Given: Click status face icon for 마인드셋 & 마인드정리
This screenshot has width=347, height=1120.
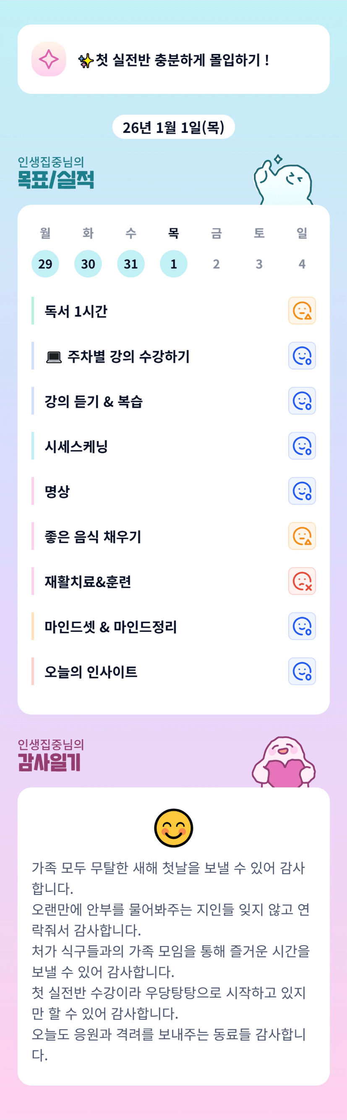Looking at the screenshot, I should tap(302, 626).
